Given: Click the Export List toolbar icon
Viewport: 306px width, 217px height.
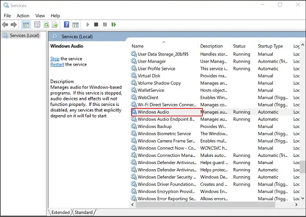Looking at the screenshot, I should click(x=55, y=24).
